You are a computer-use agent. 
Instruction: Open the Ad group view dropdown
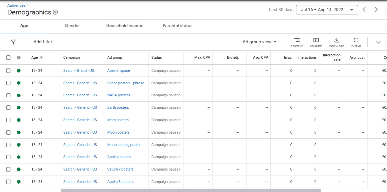259,42
